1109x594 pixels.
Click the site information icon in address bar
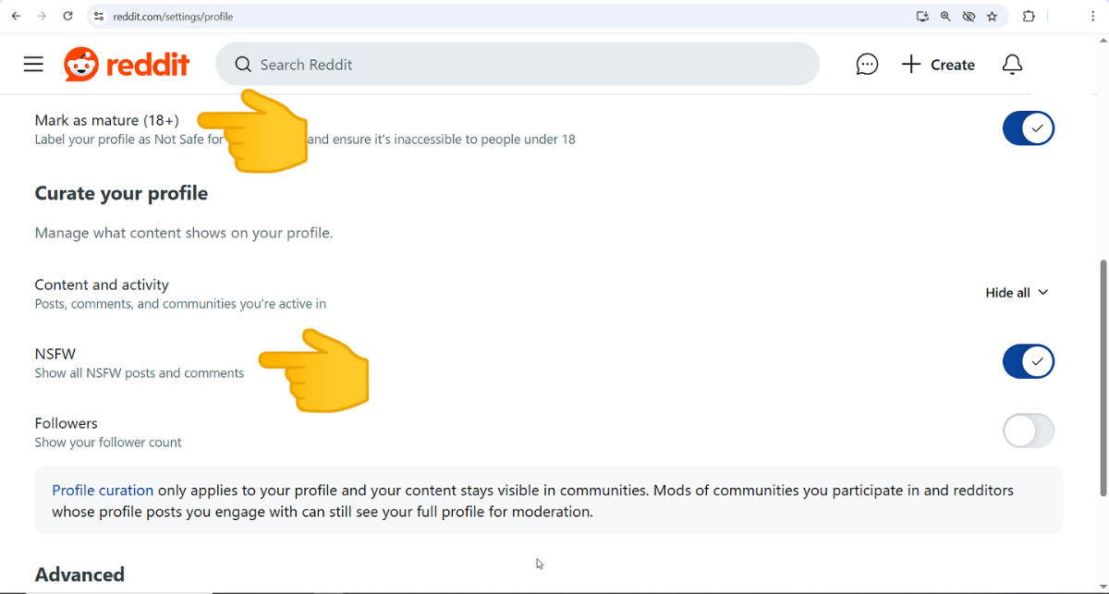[99, 17]
